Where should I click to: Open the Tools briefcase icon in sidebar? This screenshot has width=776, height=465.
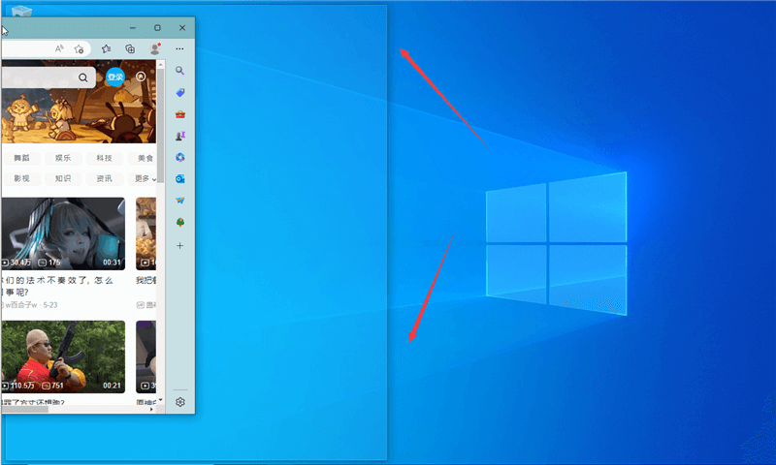179,114
